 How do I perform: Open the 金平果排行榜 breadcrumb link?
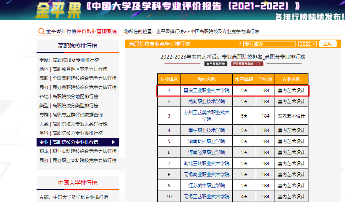tap(170, 32)
